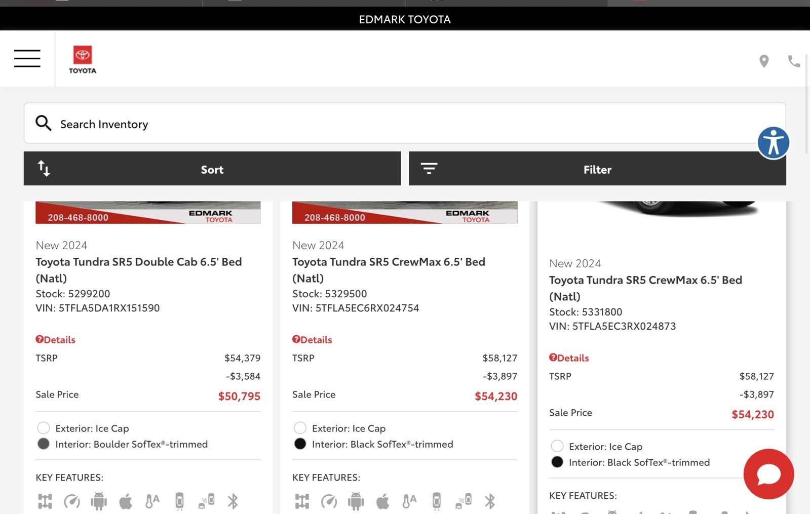Click VIN 5TFLA5EC3RX024873 text
The width and height of the screenshot is (810, 514).
pyautogui.click(x=612, y=326)
